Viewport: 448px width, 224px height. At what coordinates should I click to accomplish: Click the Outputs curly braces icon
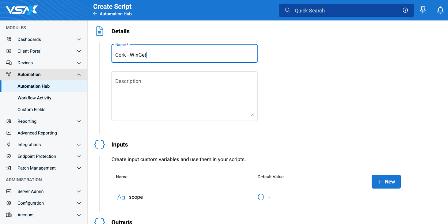coord(99,221)
